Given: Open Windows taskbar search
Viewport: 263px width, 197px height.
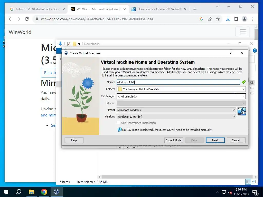Looking at the screenshot, I should tap(18, 192).
